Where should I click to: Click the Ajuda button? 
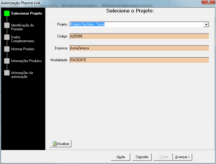click(x=120, y=157)
